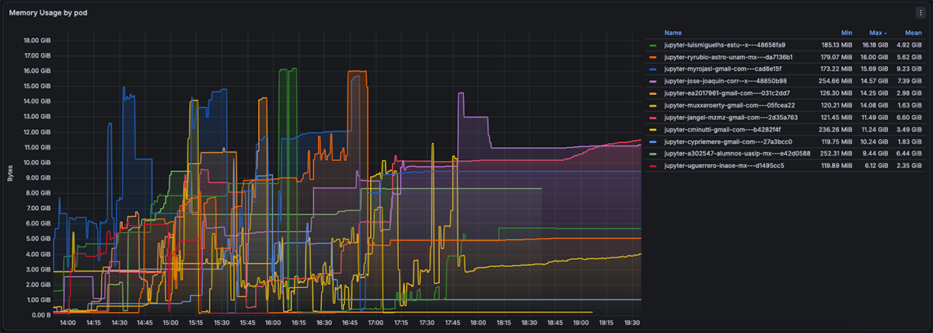Image resolution: width=933 pixels, height=333 pixels.
Task: Click the Mean value 5.62 GiB
Action: tap(910, 57)
